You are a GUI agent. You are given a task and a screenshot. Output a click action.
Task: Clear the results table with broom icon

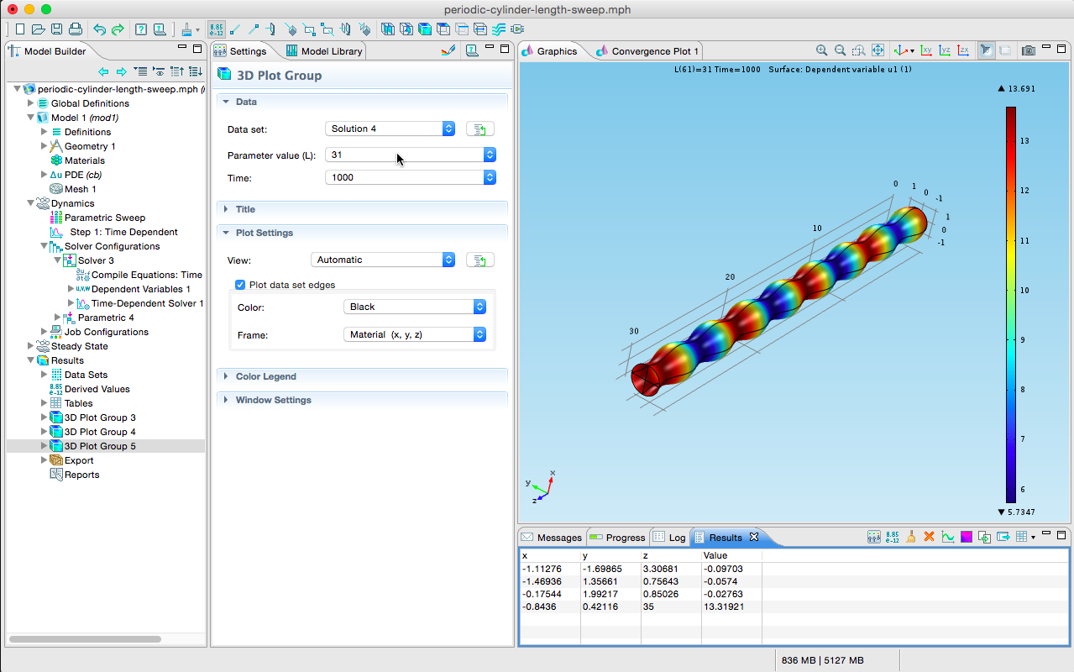pos(911,537)
